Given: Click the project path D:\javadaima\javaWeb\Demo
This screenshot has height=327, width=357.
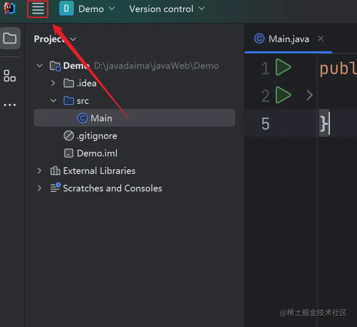Looking at the screenshot, I should 156,66.
